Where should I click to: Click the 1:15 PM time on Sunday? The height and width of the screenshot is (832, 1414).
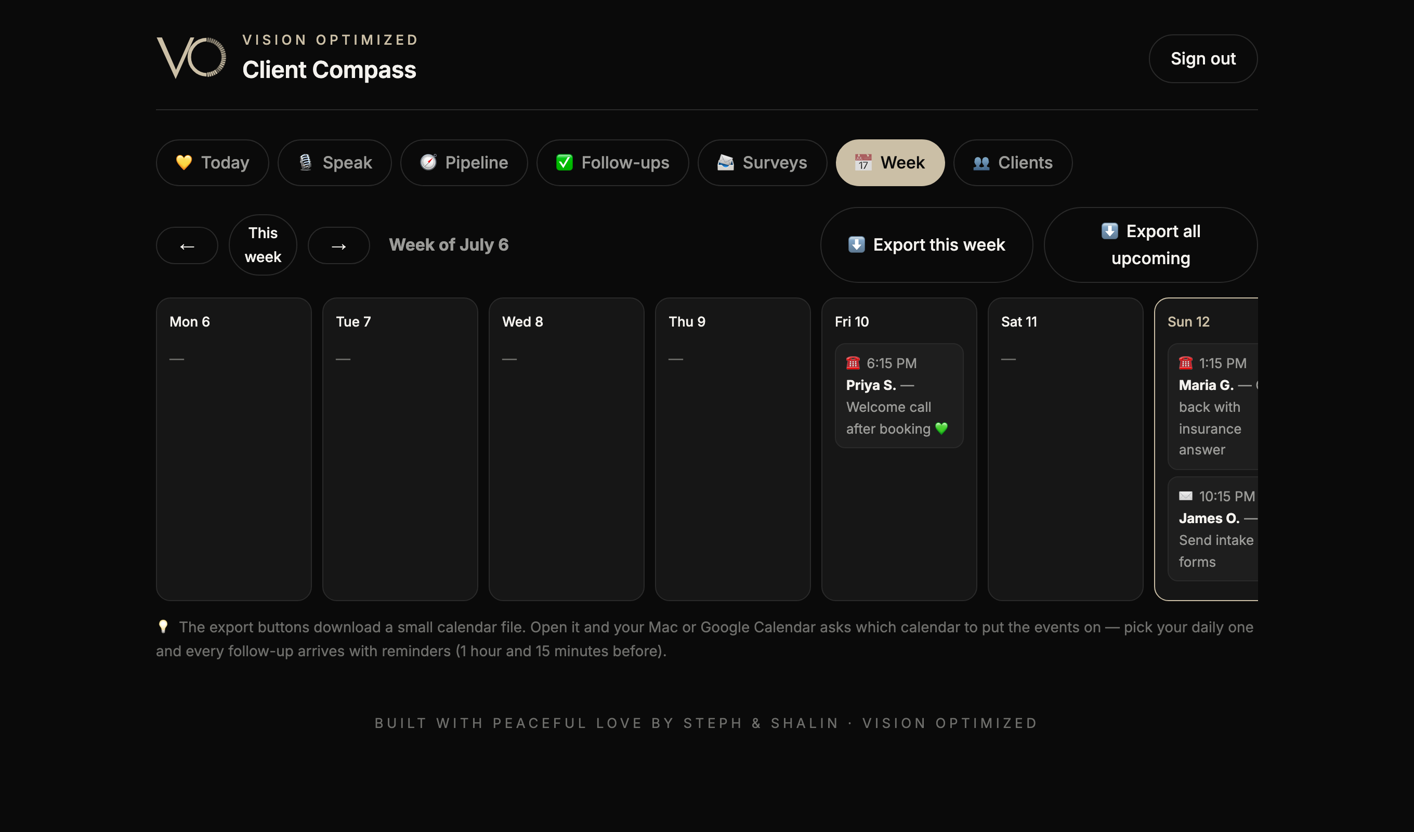click(1223, 363)
